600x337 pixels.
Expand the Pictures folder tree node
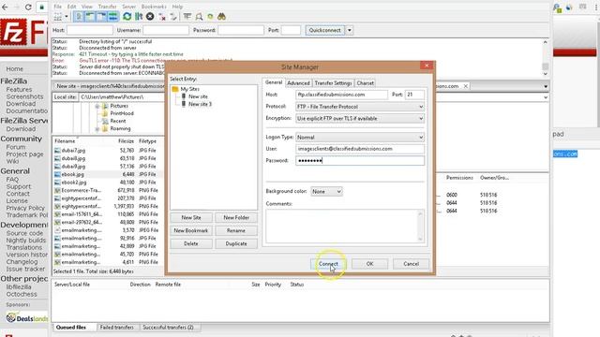[x=97, y=106]
